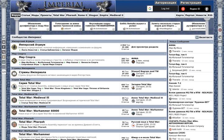Open the Total War: Medieval III forum icon
The height and width of the screenshot is (140, 224).
click(x=14, y=100)
